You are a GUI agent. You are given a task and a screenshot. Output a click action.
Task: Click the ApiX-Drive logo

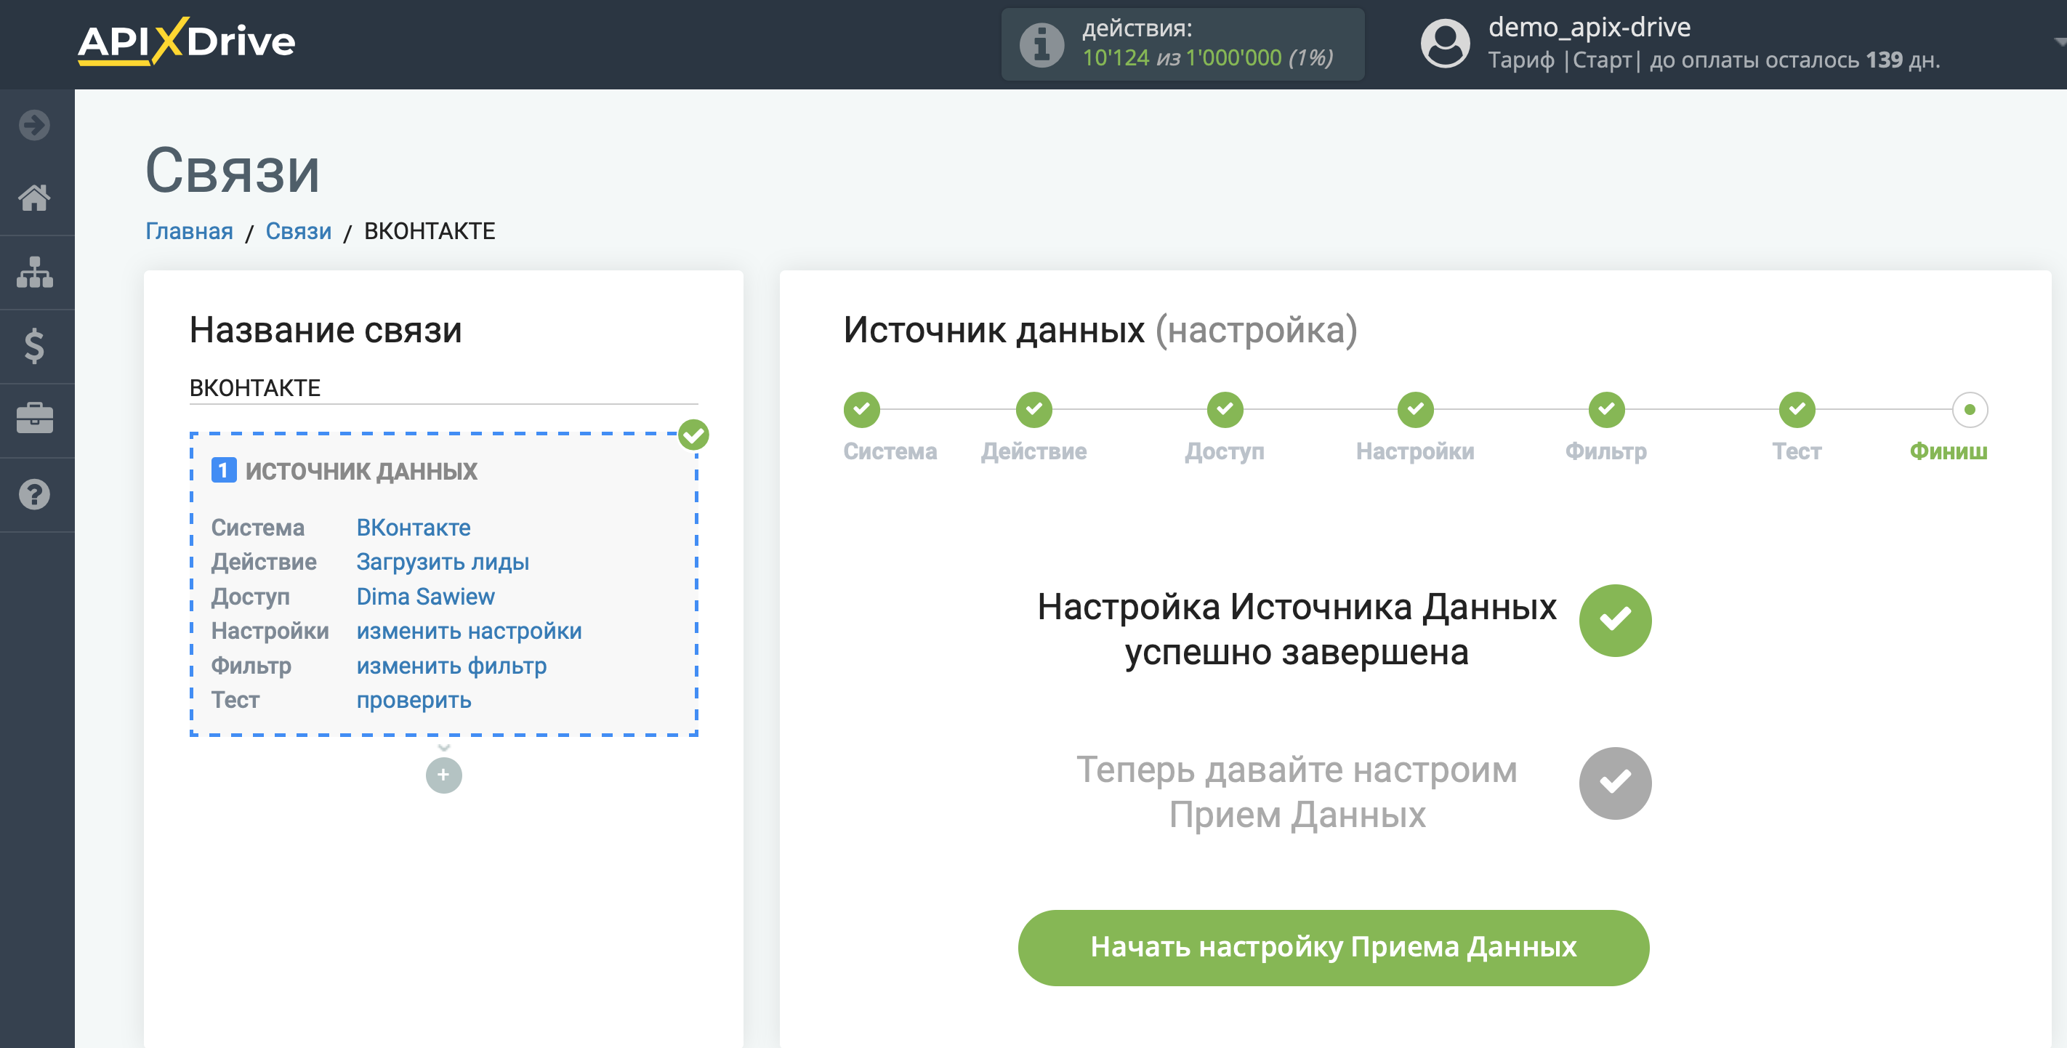tap(186, 41)
